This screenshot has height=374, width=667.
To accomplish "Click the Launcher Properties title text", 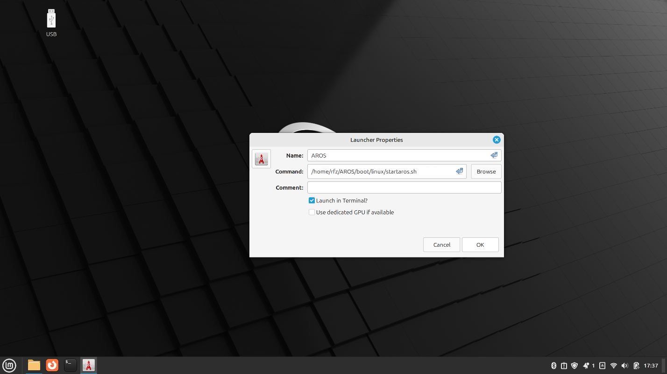I will [376, 140].
